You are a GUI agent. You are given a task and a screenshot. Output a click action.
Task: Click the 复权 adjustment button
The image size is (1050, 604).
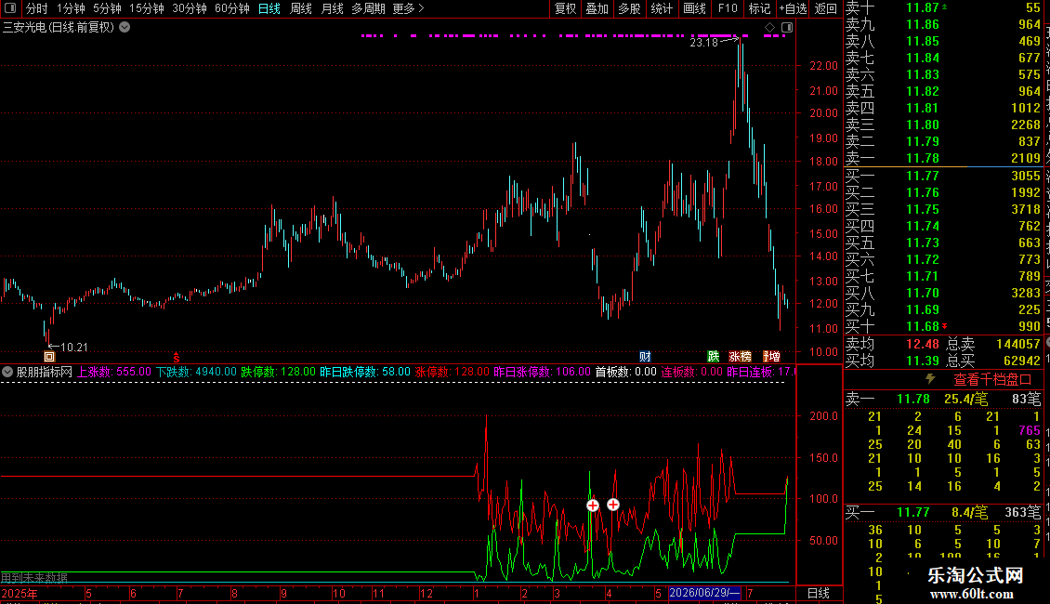[x=565, y=8]
